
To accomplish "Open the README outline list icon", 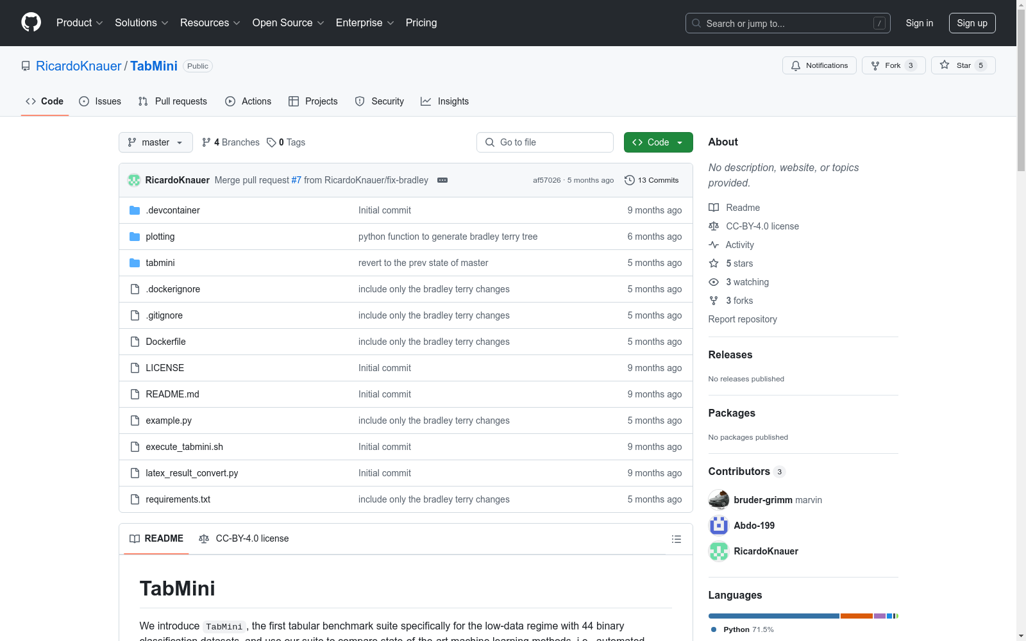I will click(x=676, y=539).
